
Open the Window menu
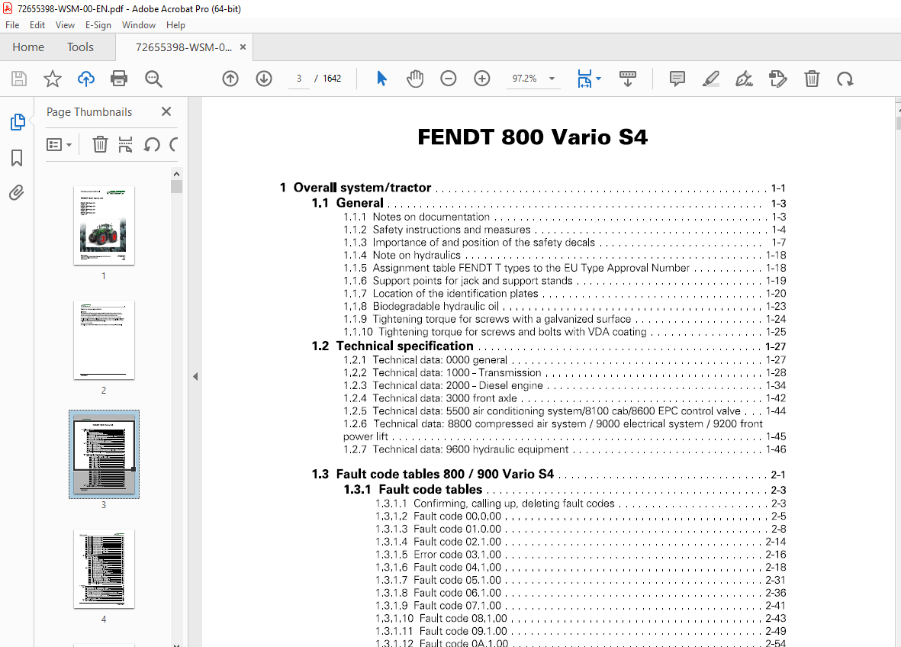click(x=139, y=25)
